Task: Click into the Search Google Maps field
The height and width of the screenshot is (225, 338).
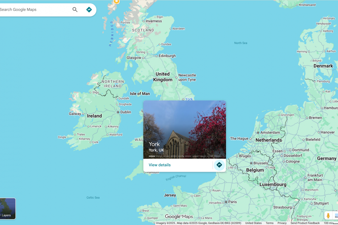Action: 34,10
